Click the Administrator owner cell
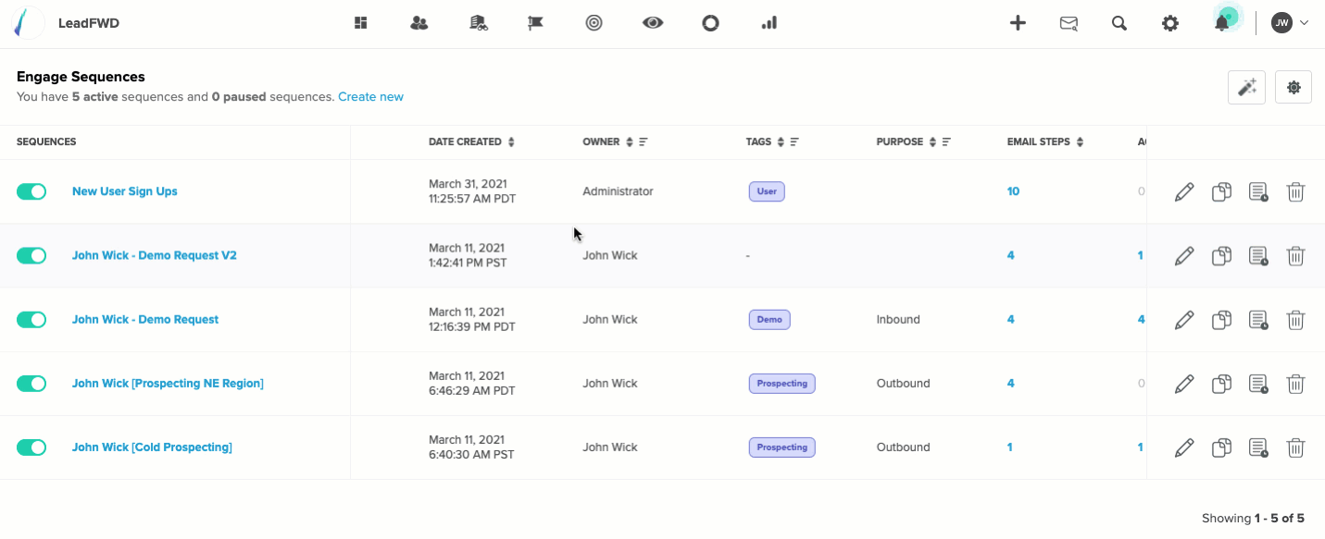 click(618, 191)
